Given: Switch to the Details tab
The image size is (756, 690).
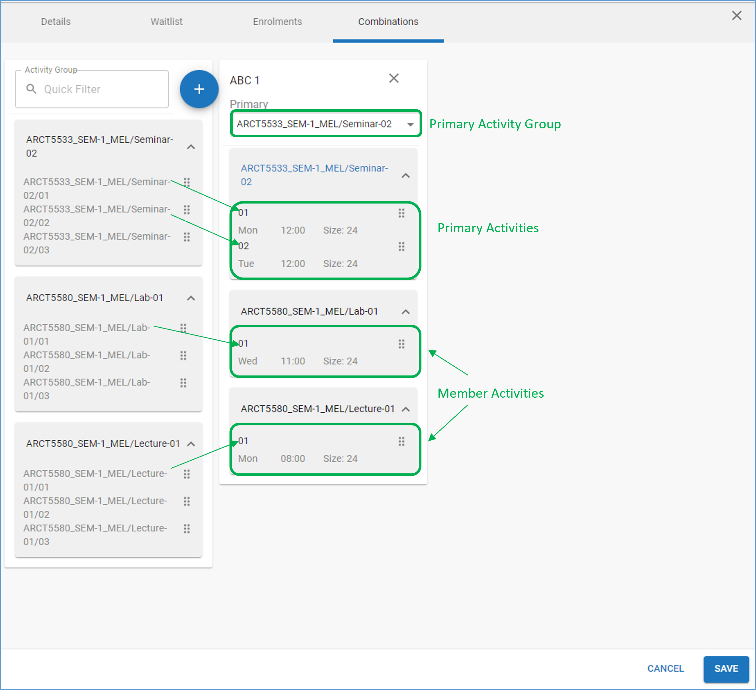Looking at the screenshot, I should pos(55,22).
